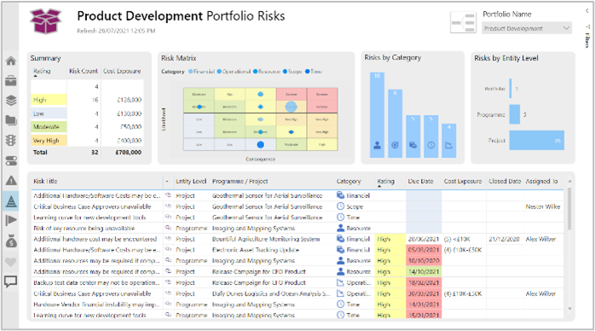Screen dimensions: 595x331
Task: Click the hierarchy tree icon beside Portfolio Name
Action: (463, 22)
